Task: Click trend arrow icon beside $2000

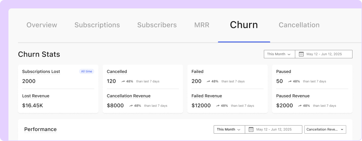Action: coord(300,106)
